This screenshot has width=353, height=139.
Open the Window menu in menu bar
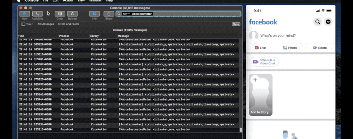pyautogui.click(x=95, y=1)
